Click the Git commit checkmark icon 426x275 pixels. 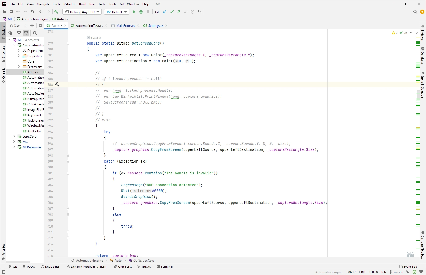[x=172, y=12]
